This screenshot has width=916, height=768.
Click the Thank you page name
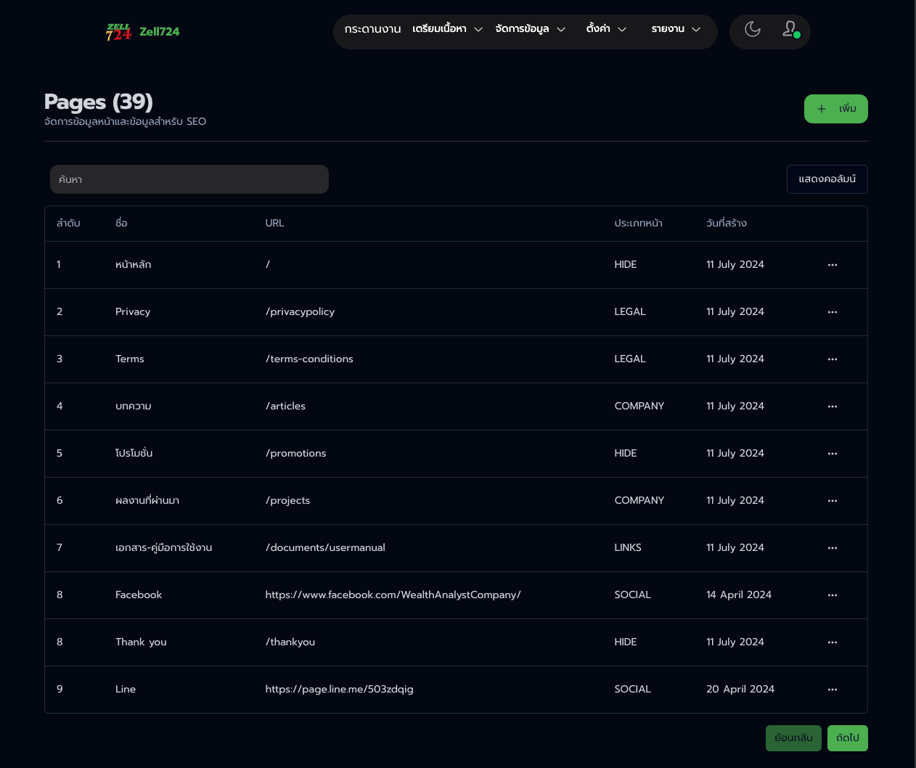pos(141,642)
